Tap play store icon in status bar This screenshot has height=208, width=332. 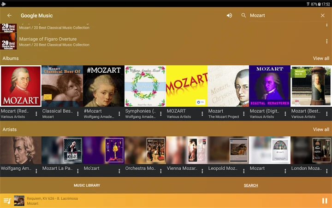[x=3, y=4]
